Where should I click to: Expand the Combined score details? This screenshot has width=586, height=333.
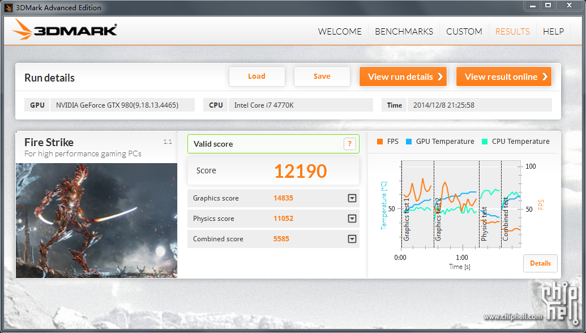click(x=352, y=239)
